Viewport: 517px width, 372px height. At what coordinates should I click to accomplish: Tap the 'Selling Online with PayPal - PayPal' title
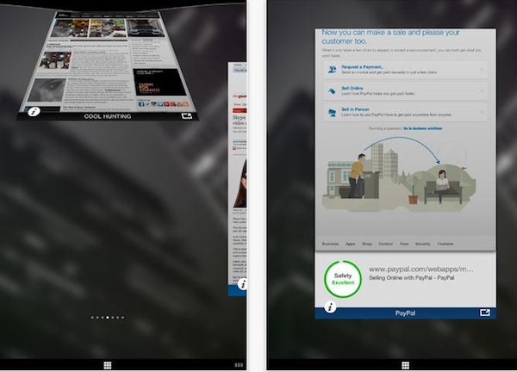[411, 278]
